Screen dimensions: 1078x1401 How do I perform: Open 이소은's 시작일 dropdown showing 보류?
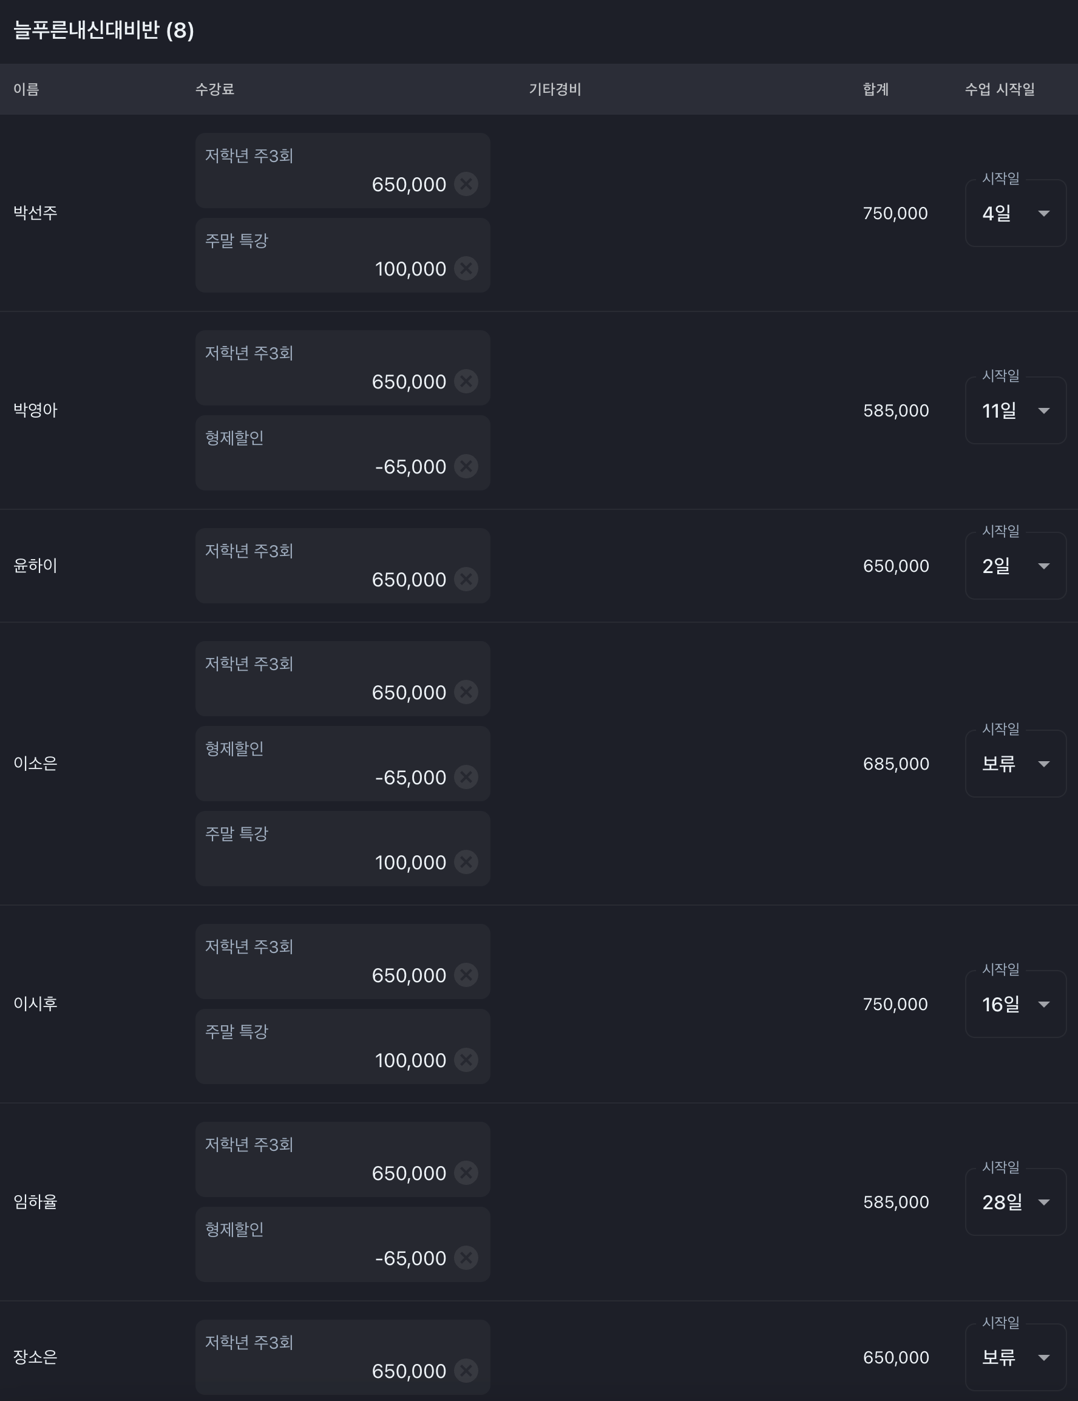(1016, 764)
